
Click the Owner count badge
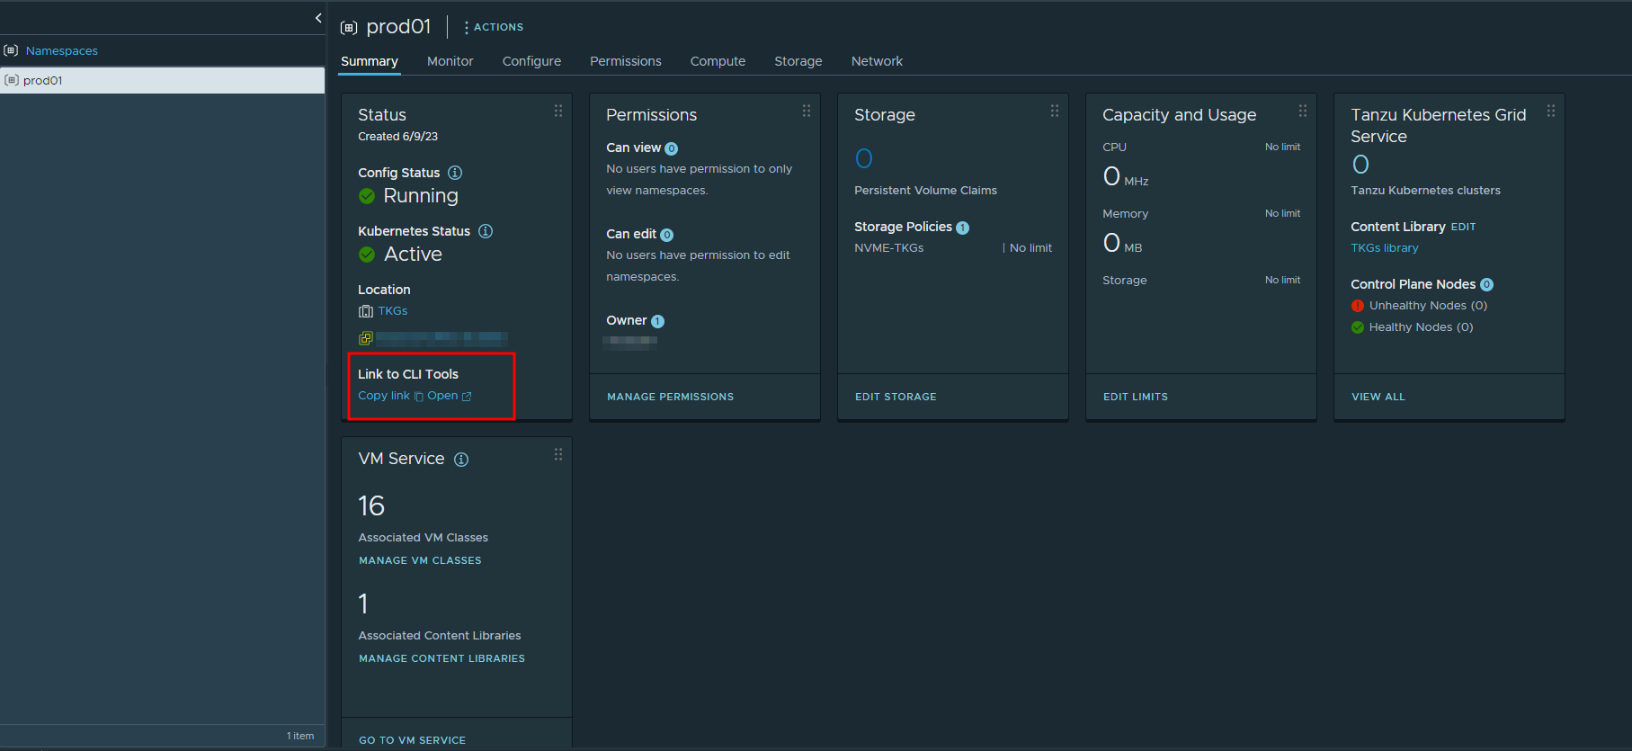click(x=657, y=321)
